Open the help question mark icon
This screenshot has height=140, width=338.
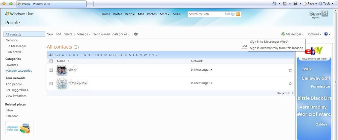(x=326, y=34)
